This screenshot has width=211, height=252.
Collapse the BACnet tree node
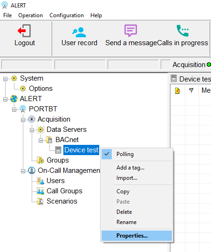point(41,140)
